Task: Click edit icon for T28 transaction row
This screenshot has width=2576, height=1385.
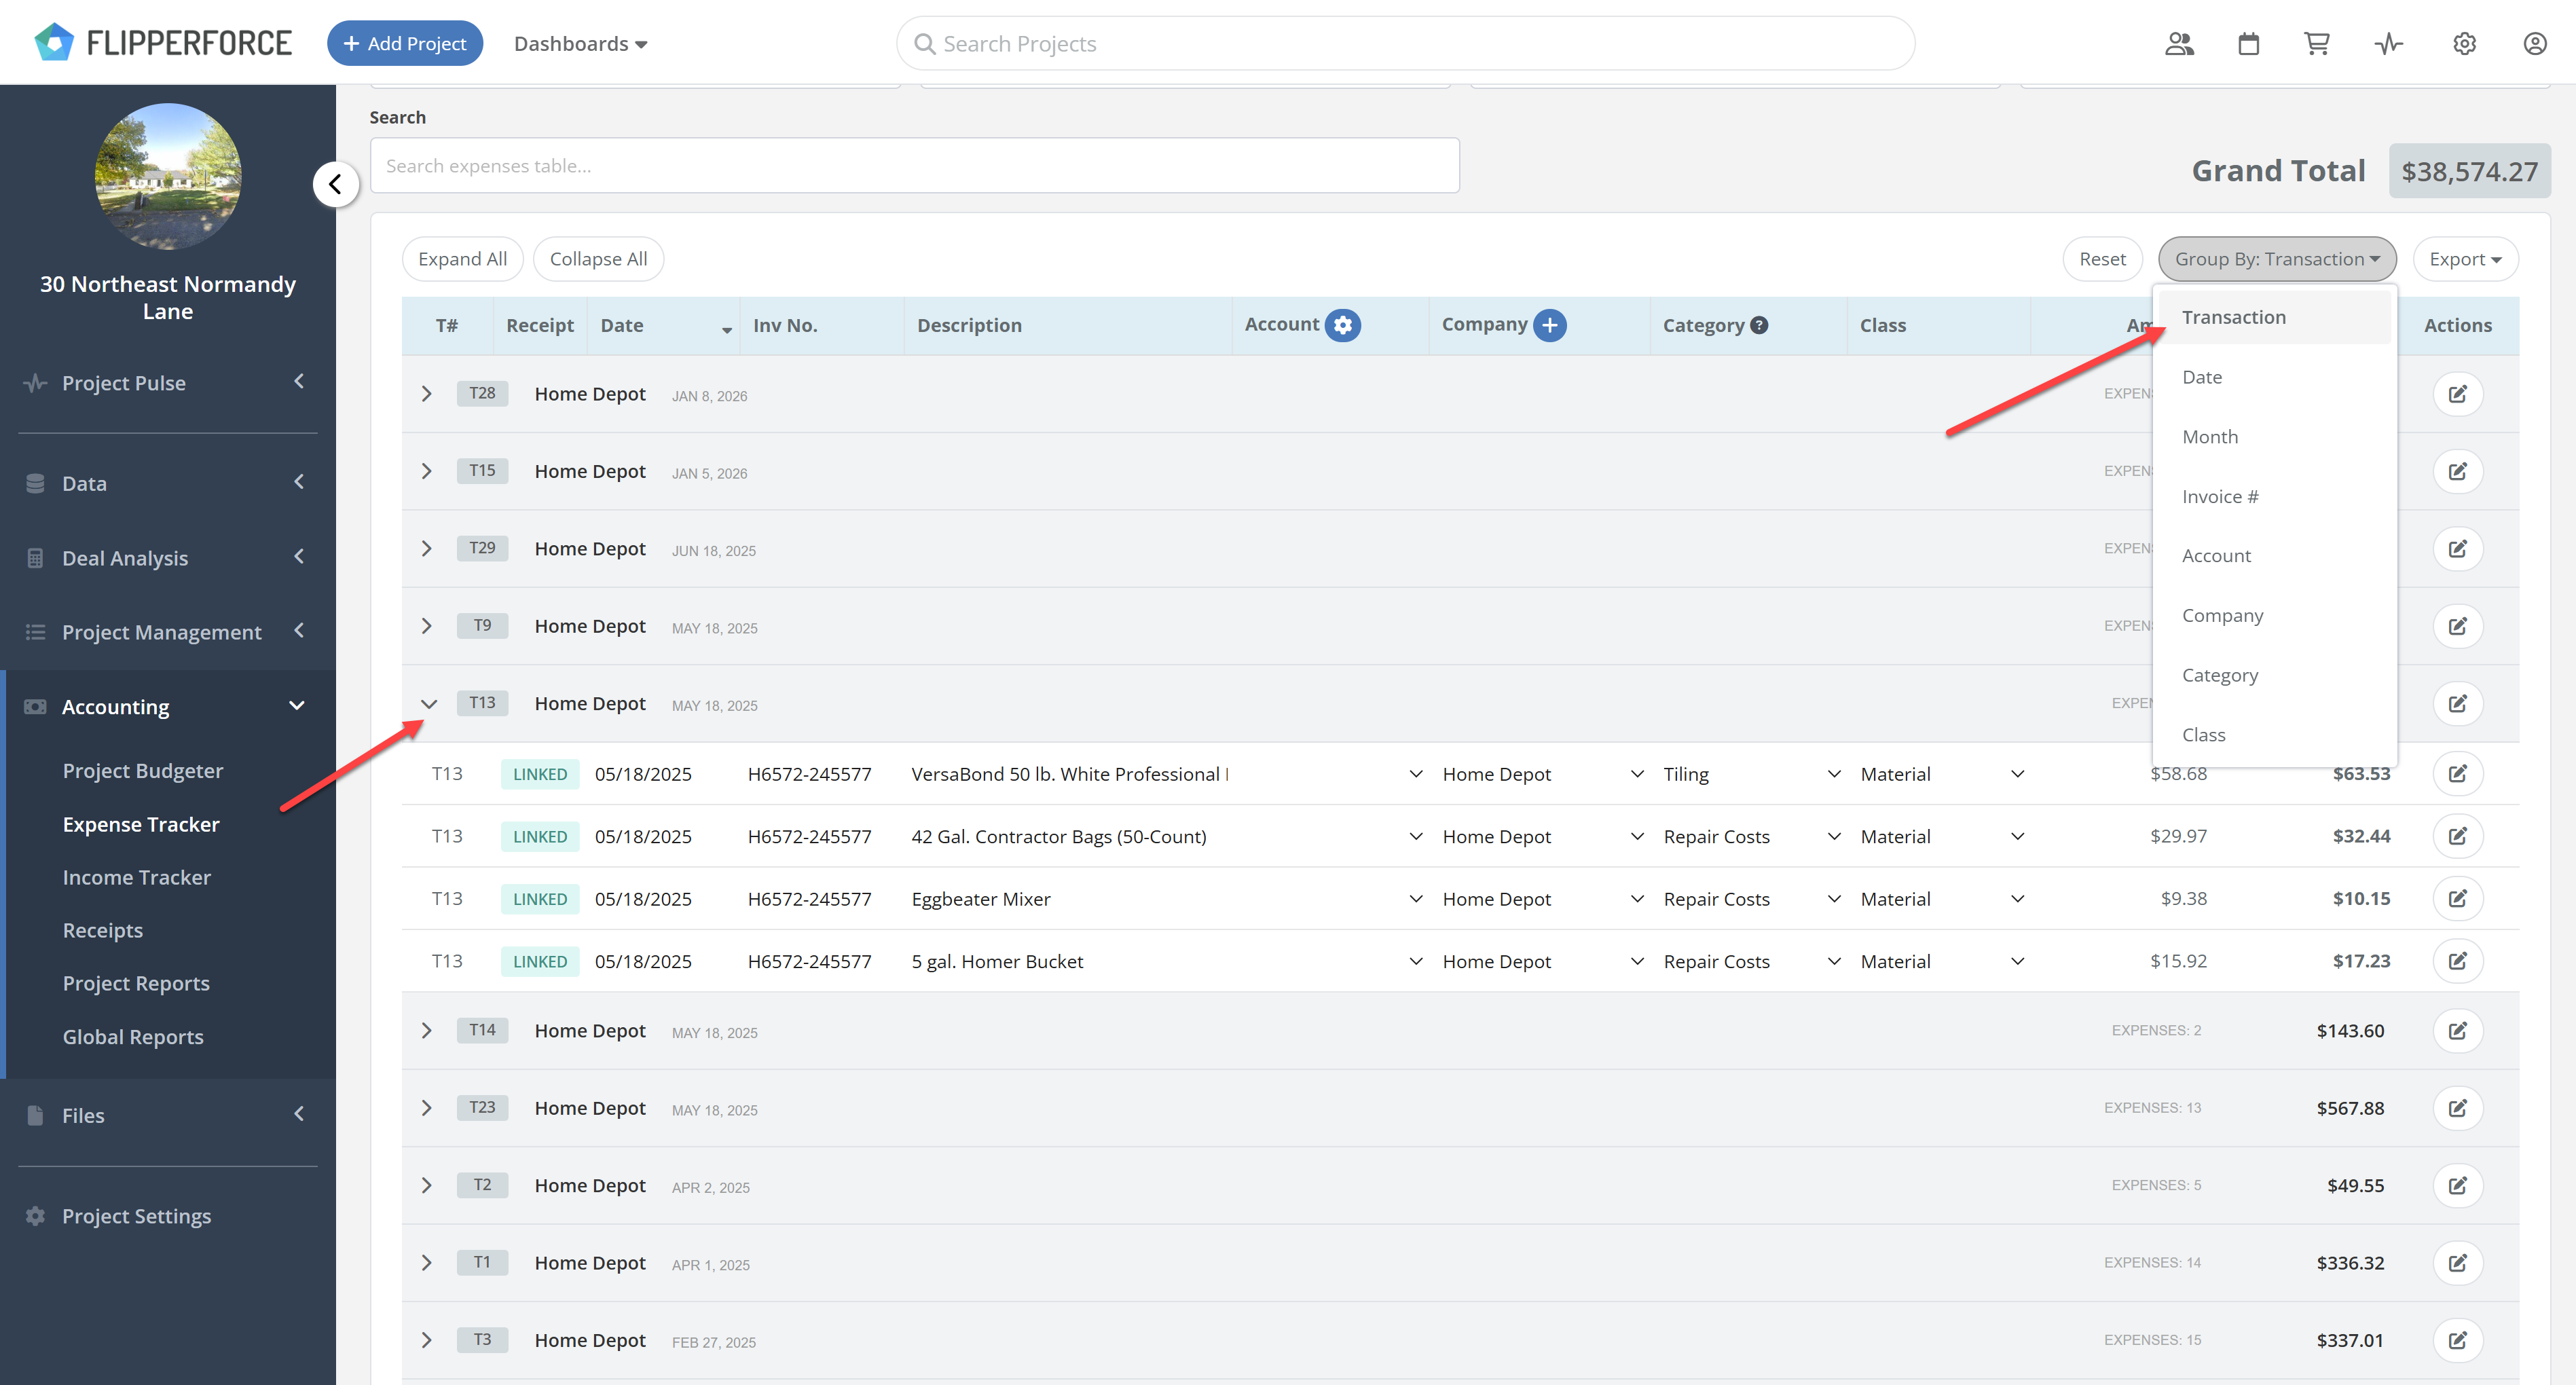Action: point(2457,394)
